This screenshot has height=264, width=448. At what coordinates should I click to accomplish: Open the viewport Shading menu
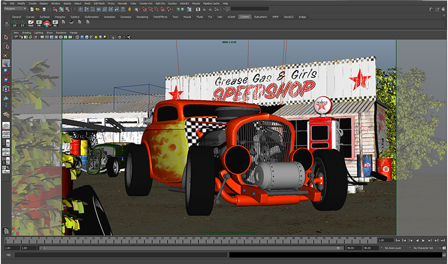(26, 33)
